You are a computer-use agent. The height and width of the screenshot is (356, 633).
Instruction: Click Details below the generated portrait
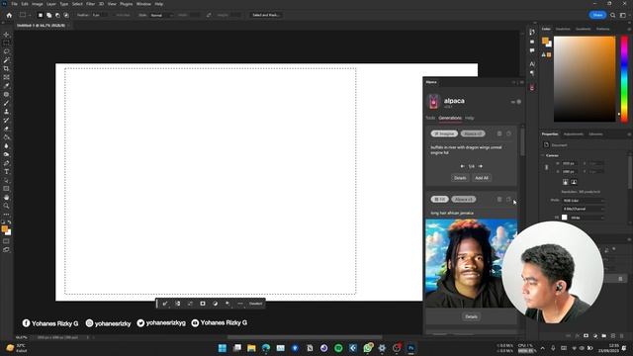click(x=471, y=316)
